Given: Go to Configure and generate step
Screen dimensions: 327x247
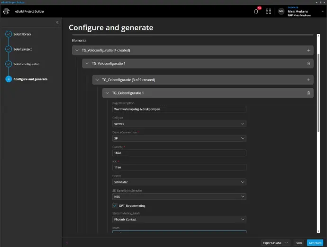Looking at the screenshot, I should pos(30,79).
